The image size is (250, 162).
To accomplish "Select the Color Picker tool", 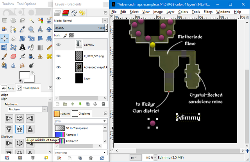I will click(x=22, y=29).
